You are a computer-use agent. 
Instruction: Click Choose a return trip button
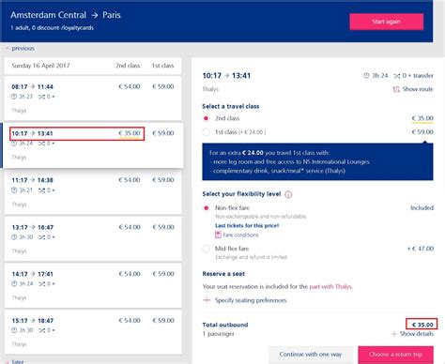[x=395, y=355]
